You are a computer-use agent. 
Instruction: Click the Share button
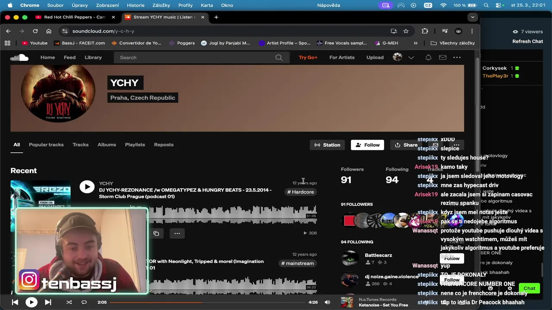point(406,145)
